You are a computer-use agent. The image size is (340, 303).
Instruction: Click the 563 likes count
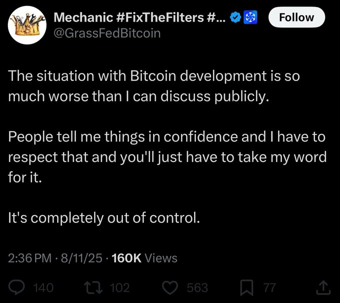197,287
